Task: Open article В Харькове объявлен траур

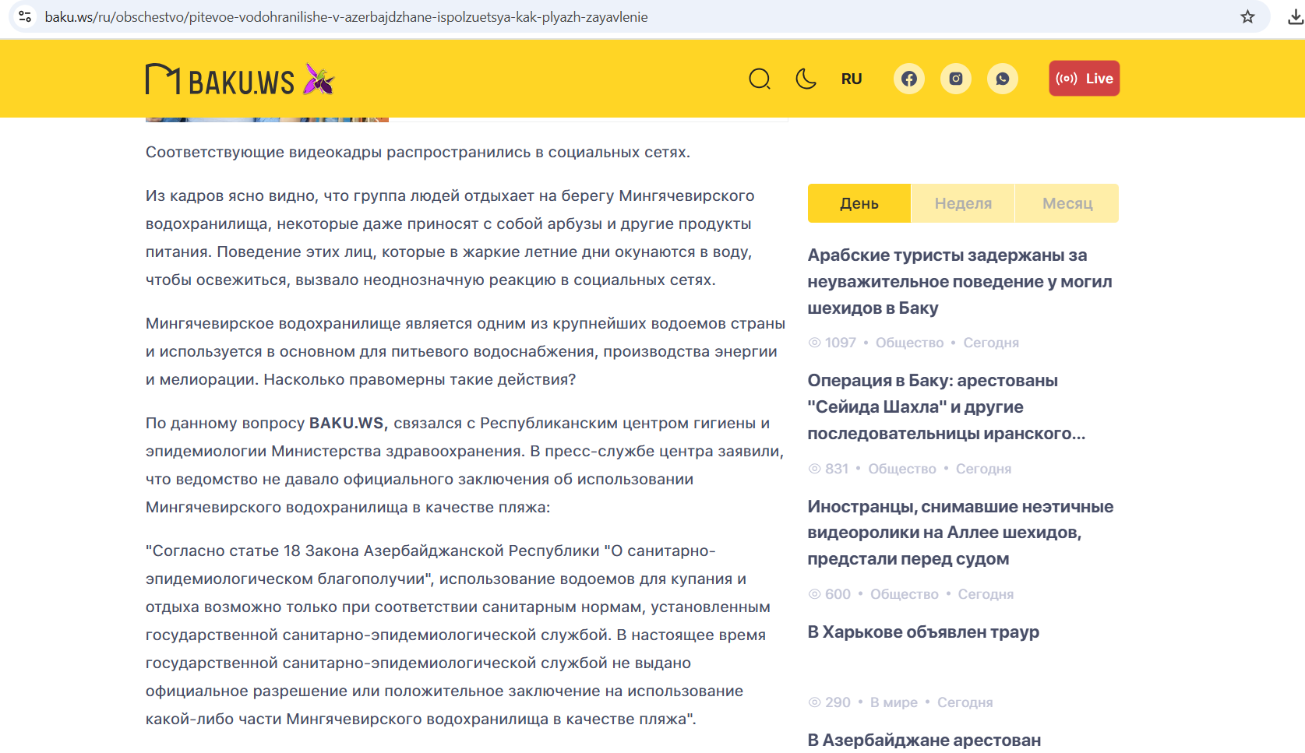Action: click(x=923, y=632)
